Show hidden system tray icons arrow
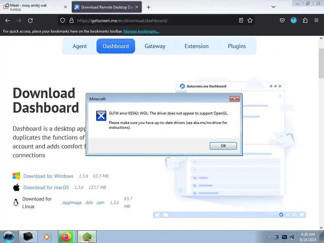 (x=269, y=237)
